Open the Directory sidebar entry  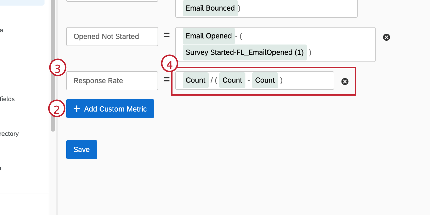coord(9,134)
